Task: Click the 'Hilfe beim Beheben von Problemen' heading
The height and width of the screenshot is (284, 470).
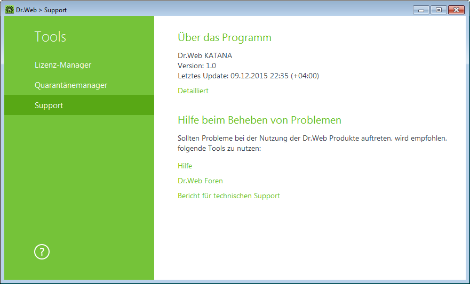Action: (x=259, y=120)
